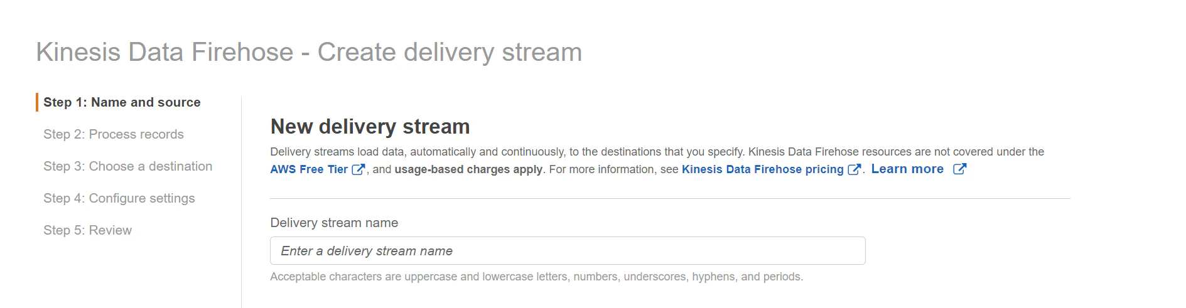
Task: Follow the Learn more link
Action: (907, 169)
